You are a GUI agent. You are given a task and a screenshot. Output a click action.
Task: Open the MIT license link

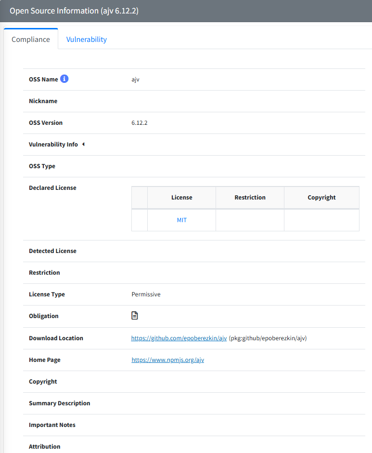[x=182, y=220]
